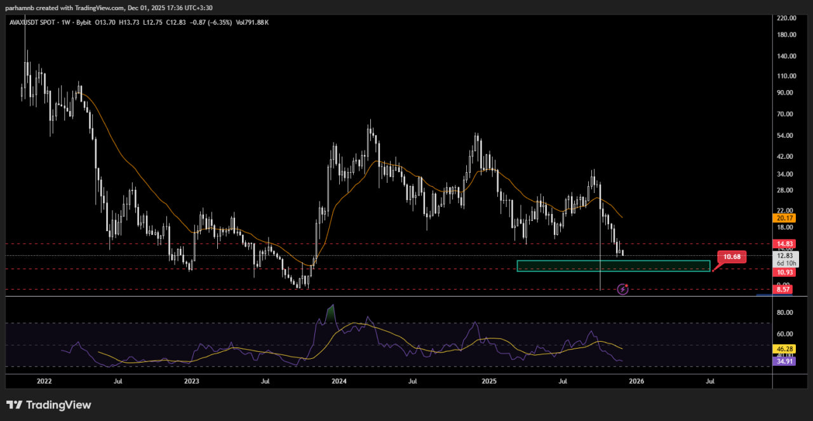Click the red 10.68 price callout
The width and height of the screenshot is (813, 421).
pyautogui.click(x=732, y=257)
